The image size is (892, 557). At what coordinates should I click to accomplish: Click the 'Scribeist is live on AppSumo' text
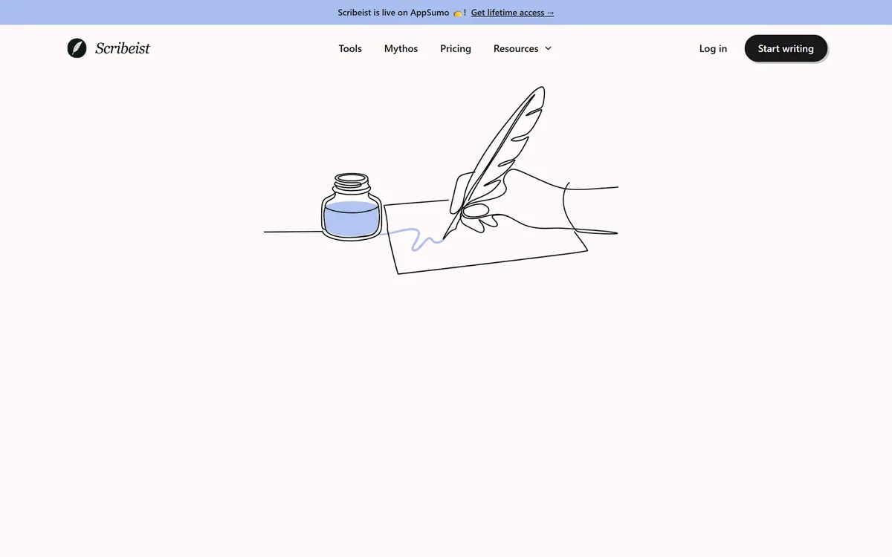[x=393, y=13]
